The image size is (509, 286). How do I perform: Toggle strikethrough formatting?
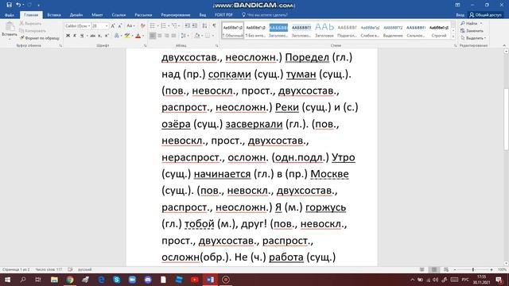click(92, 36)
